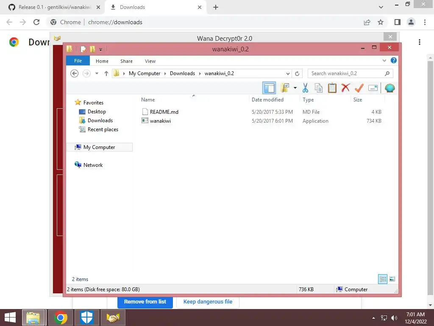Select Favorites in navigation pane

tap(93, 103)
